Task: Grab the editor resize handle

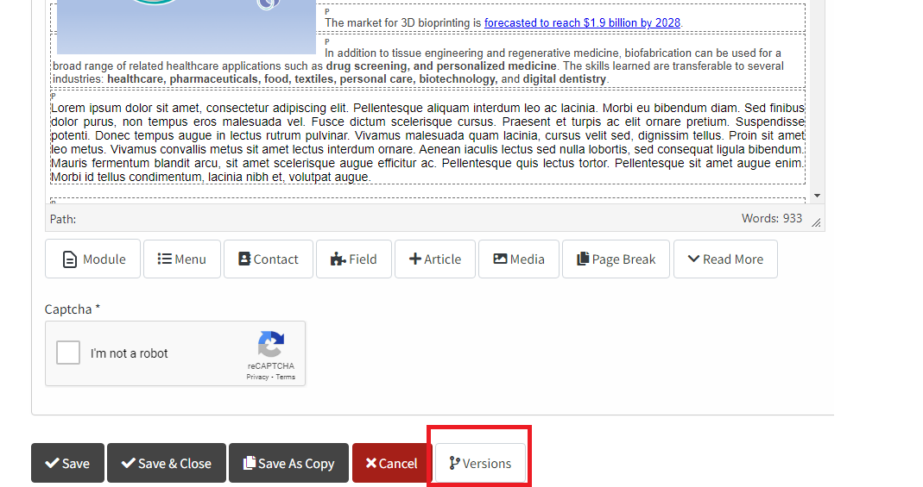Action: [817, 222]
